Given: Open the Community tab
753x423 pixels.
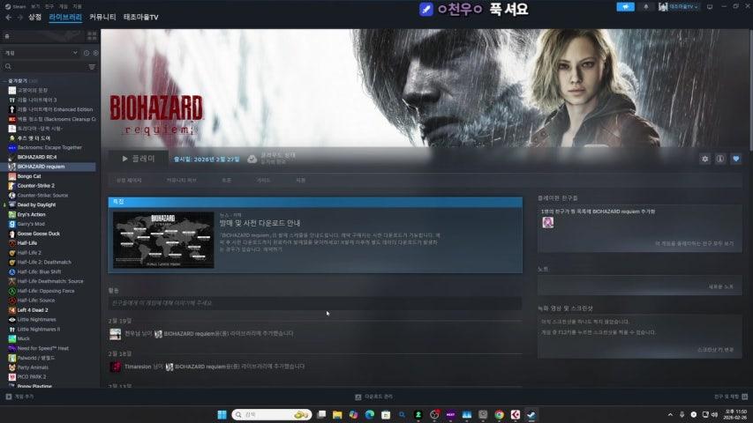Looking at the screenshot, I should coord(102,17).
